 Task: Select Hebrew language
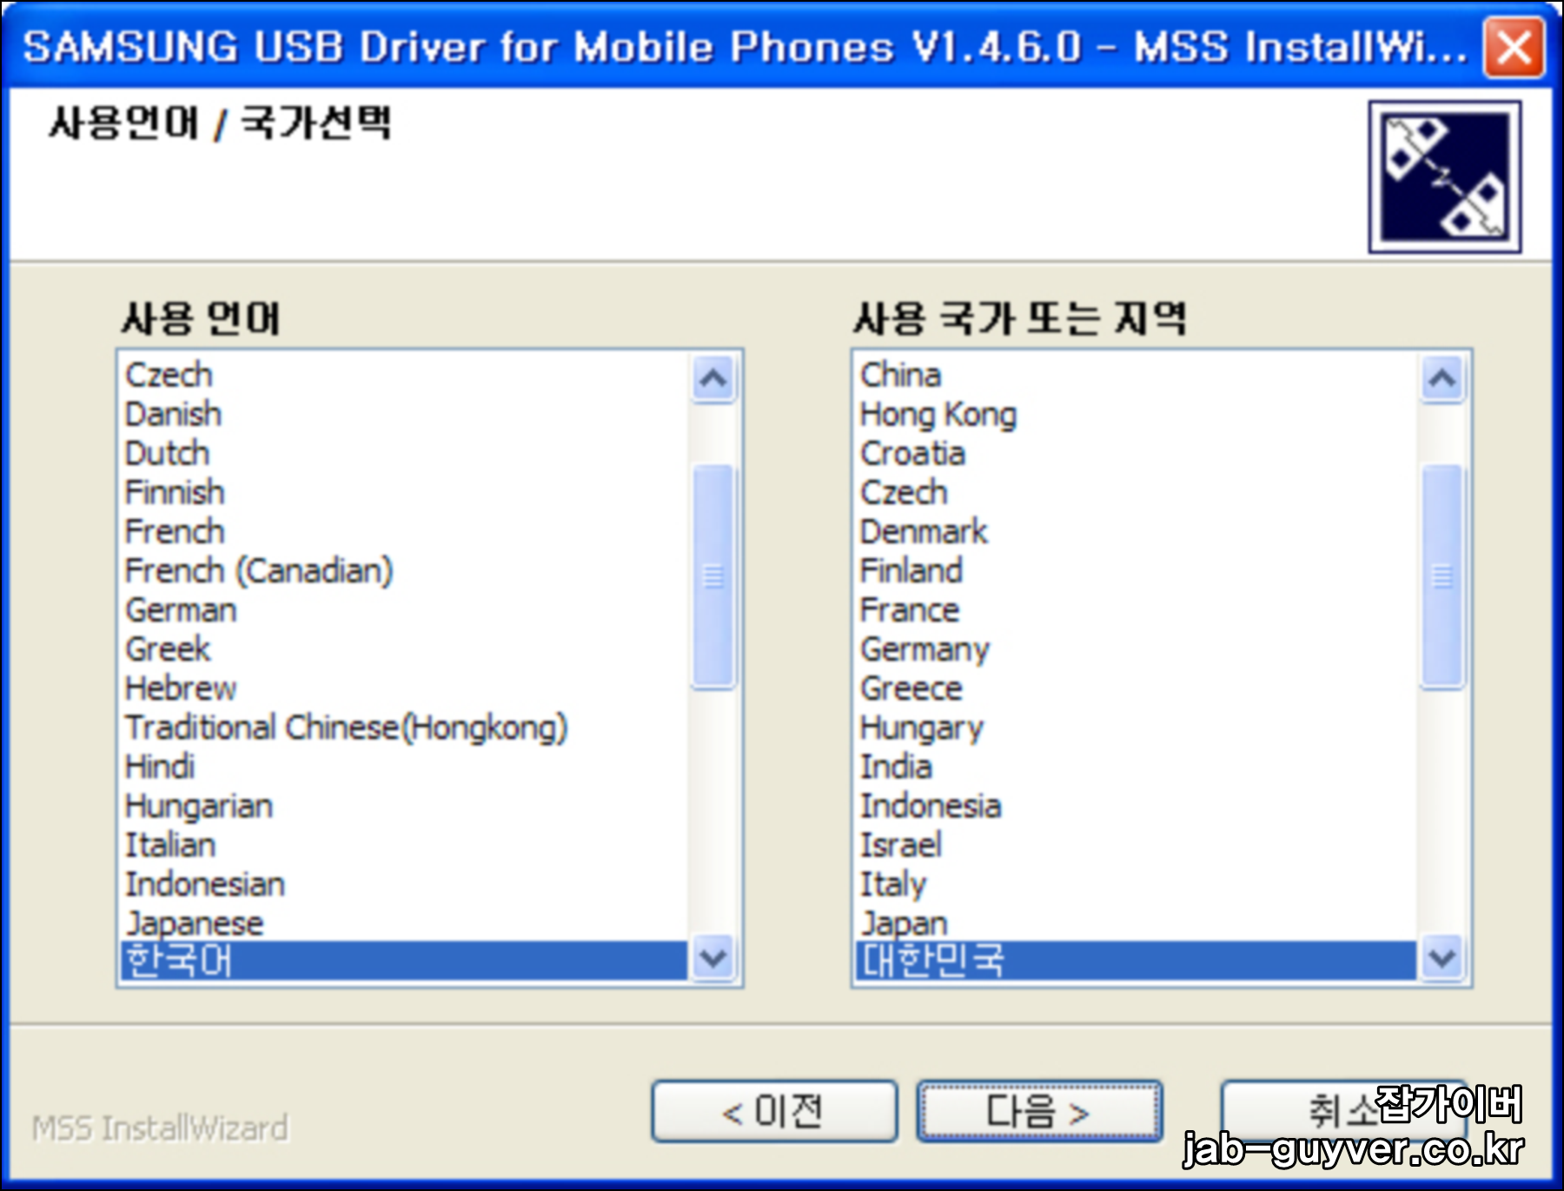[x=405, y=688]
